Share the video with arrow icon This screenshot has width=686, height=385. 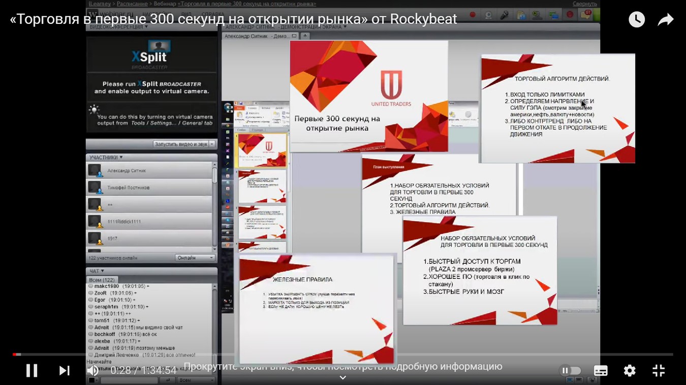pos(666,19)
